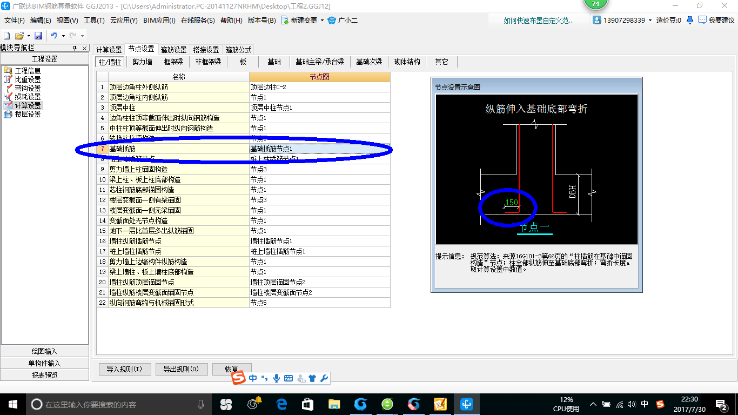Open the Windows Action Center notifications
738x415 pixels.
[722, 404]
